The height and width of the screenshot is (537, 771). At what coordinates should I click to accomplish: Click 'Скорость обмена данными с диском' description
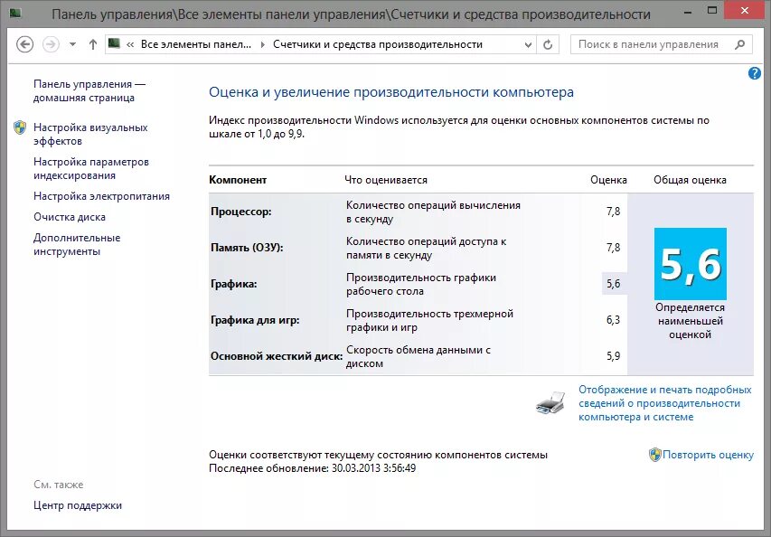coord(418,356)
